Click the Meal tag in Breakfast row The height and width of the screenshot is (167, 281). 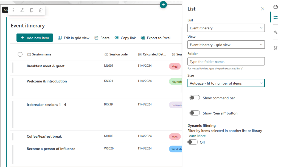pos(175,66)
